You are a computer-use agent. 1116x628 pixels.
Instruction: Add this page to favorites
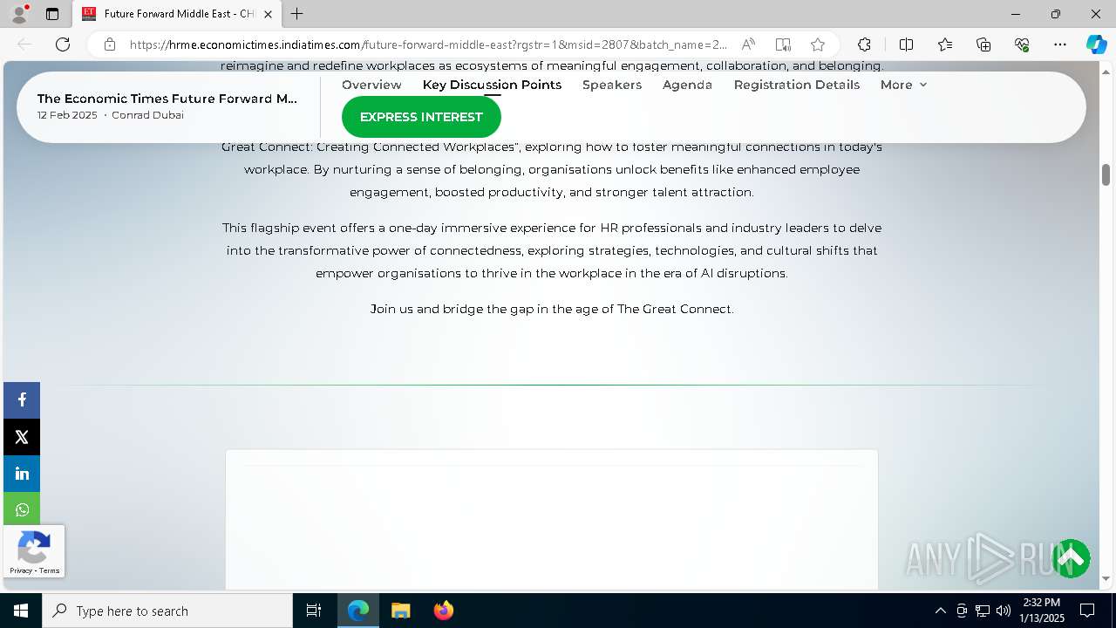tap(818, 44)
